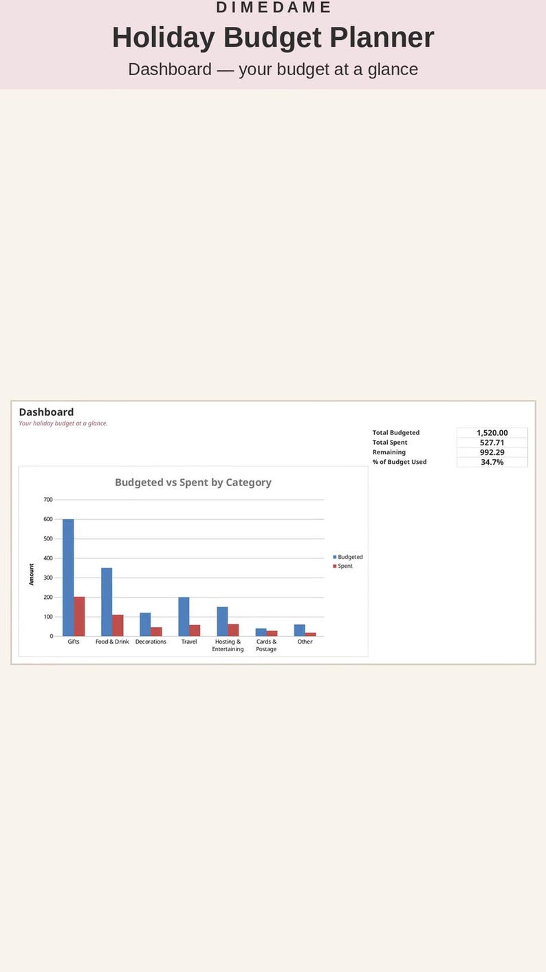This screenshot has height=972, width=546.
Task: Select the % of Budget Used value 34.7%
Action: [x=492, y=462]
